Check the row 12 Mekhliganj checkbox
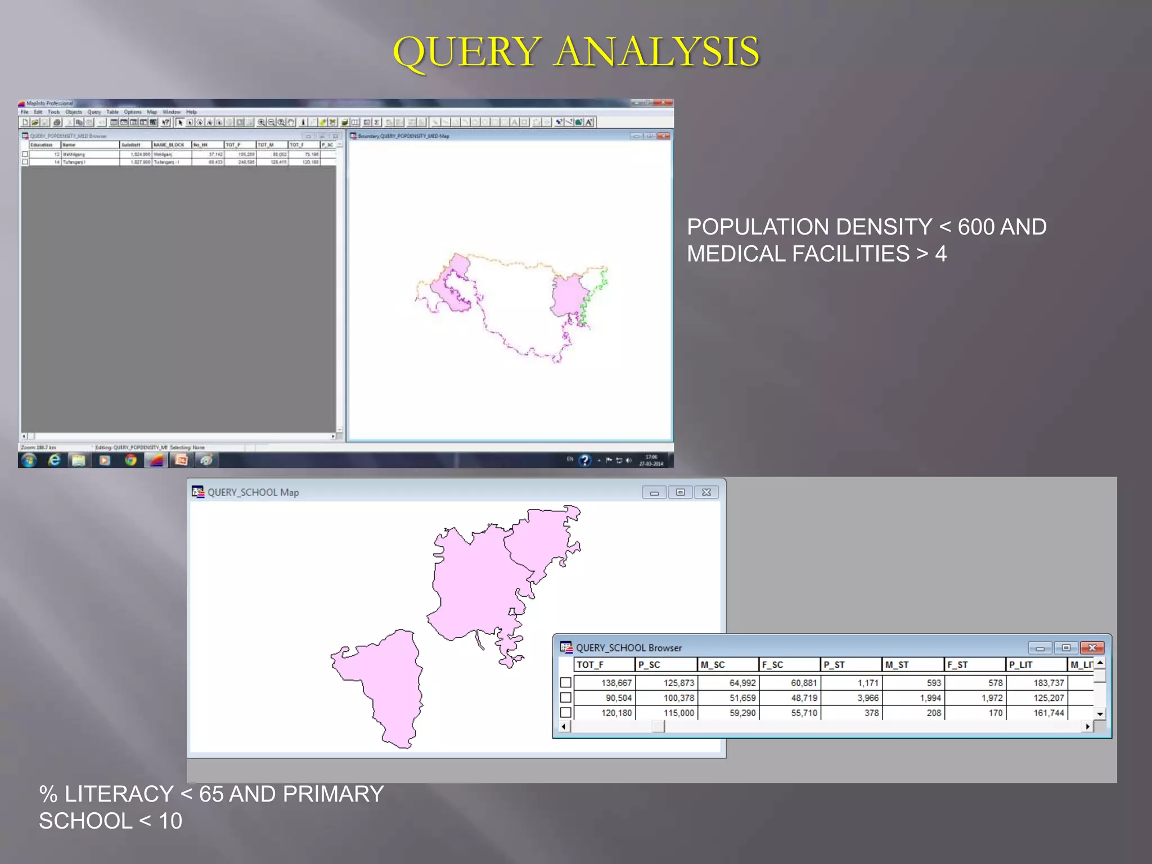The width and height of the screenshot is (1152, 864). pyautogui.click(x=25, y=154)
